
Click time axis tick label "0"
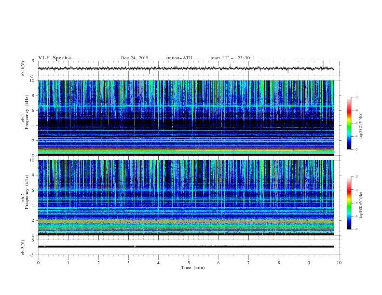(38, 263)
